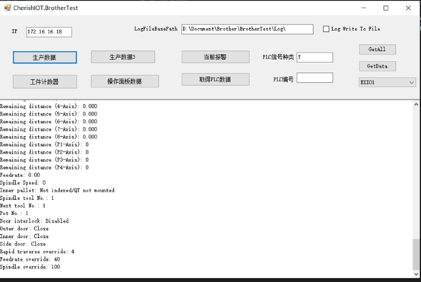Click 'Inner pallet: Not indexed/QT not mounted' line
Screen dimensions: 421x282
pos(57,191)
